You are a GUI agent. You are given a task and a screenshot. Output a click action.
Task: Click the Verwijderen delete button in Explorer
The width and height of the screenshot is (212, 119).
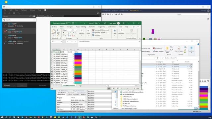point(158,48)
